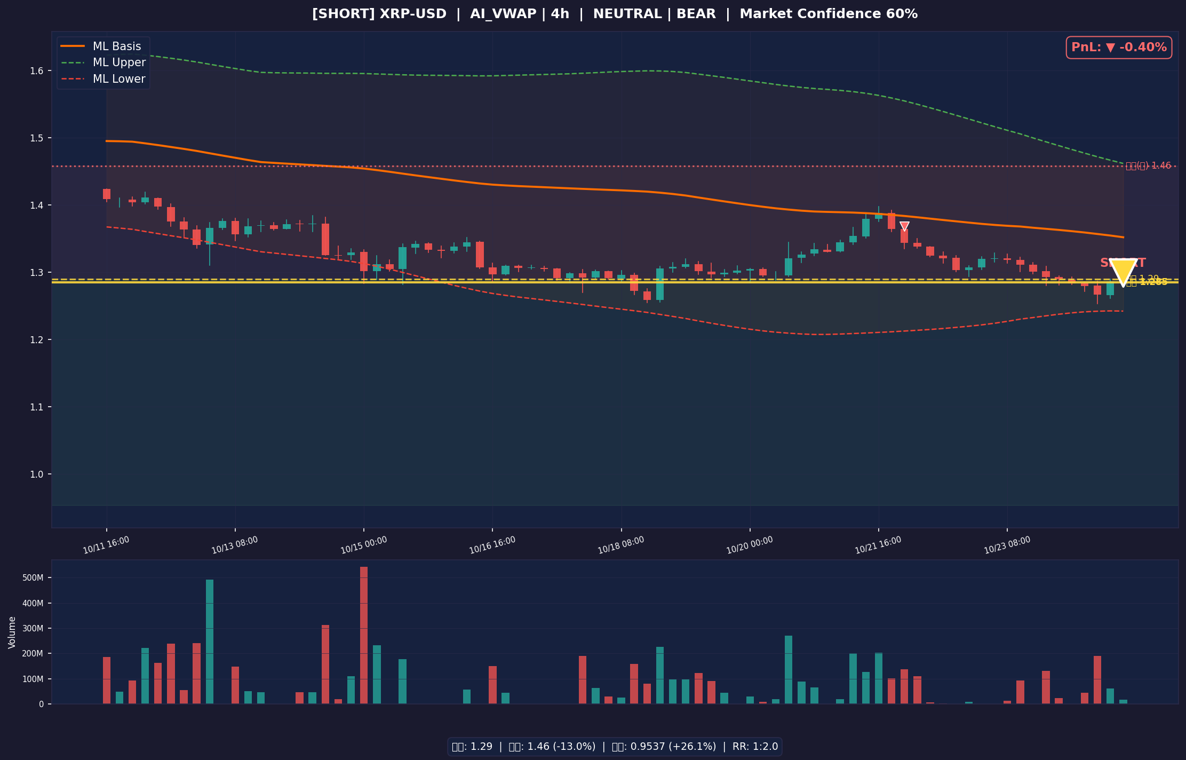The image size is (1186, 760).
Task: Click the vertical 'Volume' axis title
Action: 12,632
